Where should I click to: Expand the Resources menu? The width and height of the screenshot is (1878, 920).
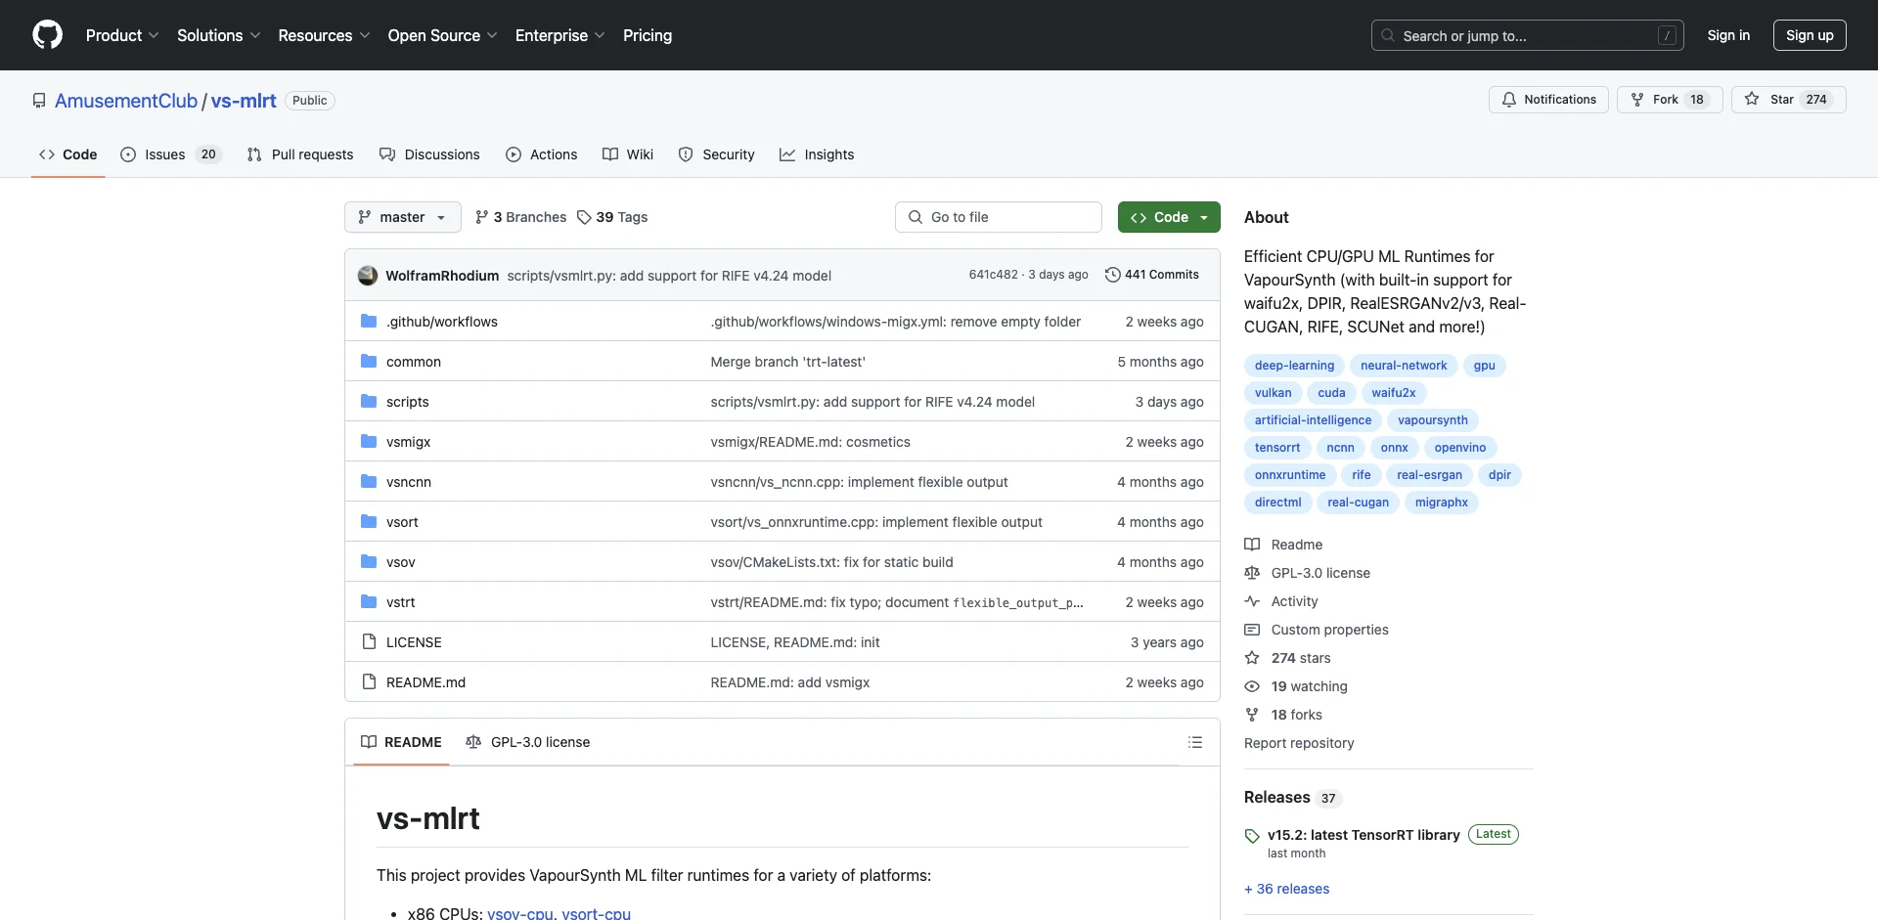(324, 35)
